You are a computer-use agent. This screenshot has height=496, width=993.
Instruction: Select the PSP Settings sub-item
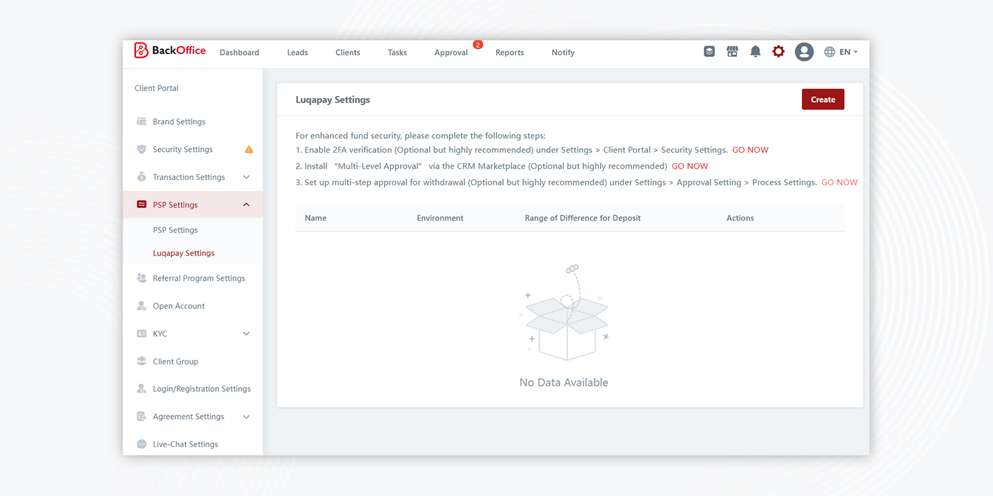pyautogui.click(x=175, y=230)
